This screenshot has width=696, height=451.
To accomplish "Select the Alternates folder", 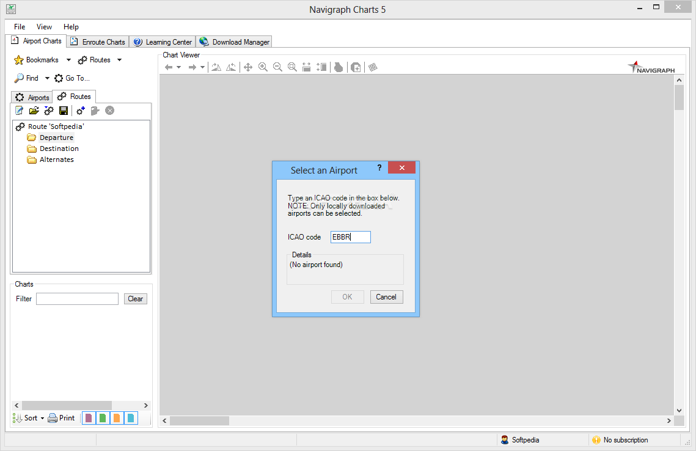I will click(51, 159).
